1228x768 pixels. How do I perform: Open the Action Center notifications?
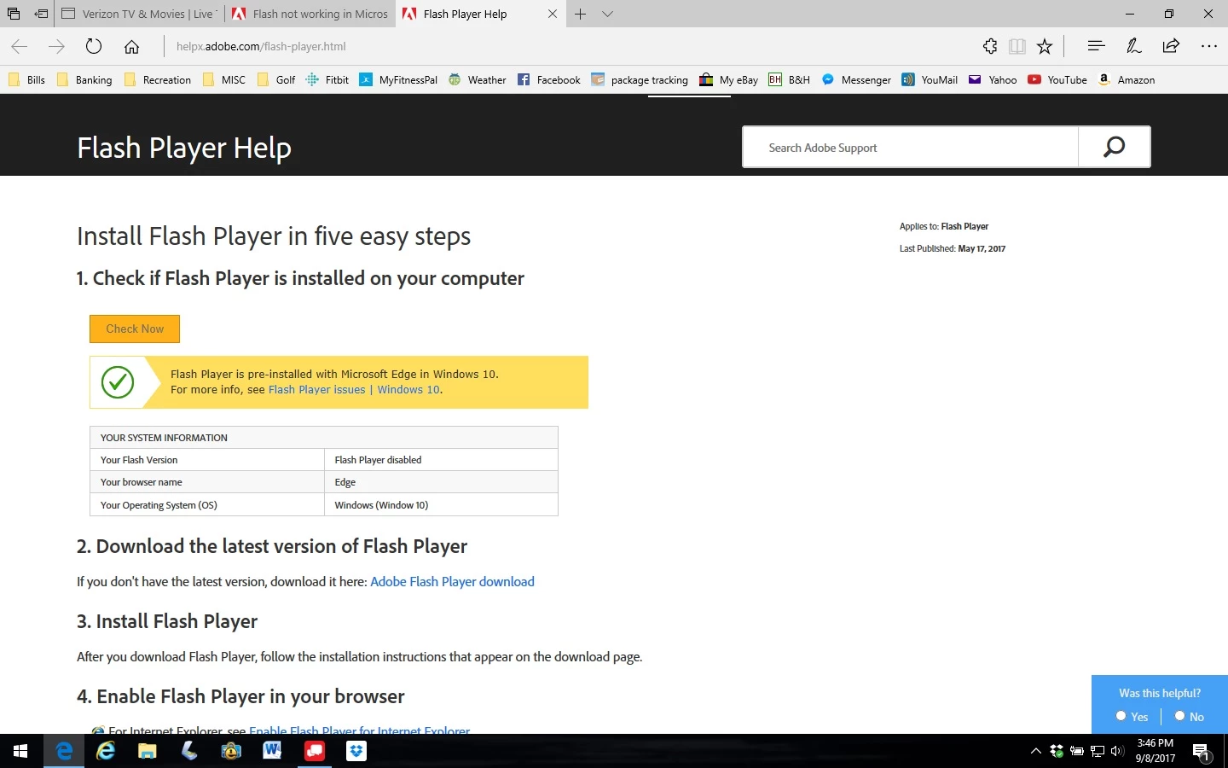coord(1202,752)
